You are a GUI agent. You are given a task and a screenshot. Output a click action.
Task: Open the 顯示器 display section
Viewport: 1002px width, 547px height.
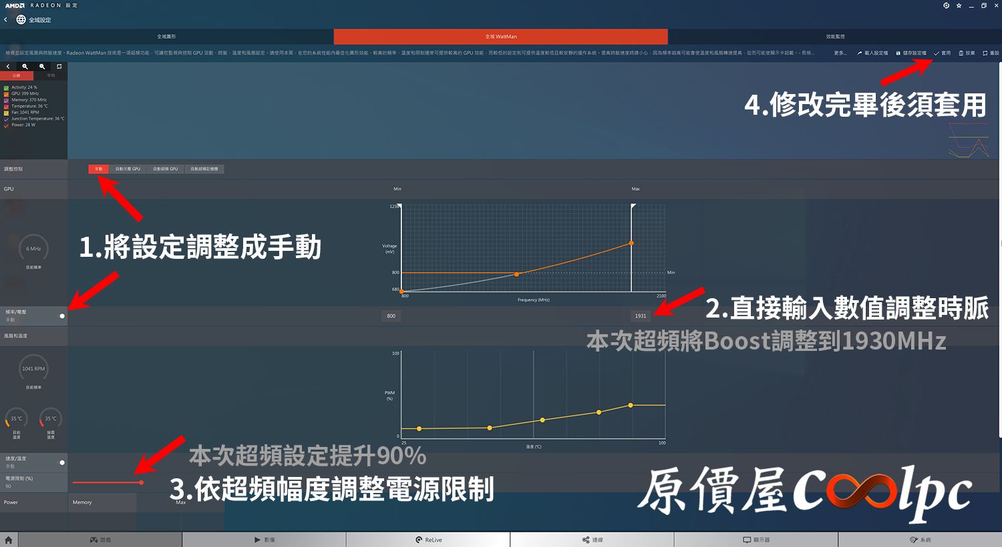point(756,540)
